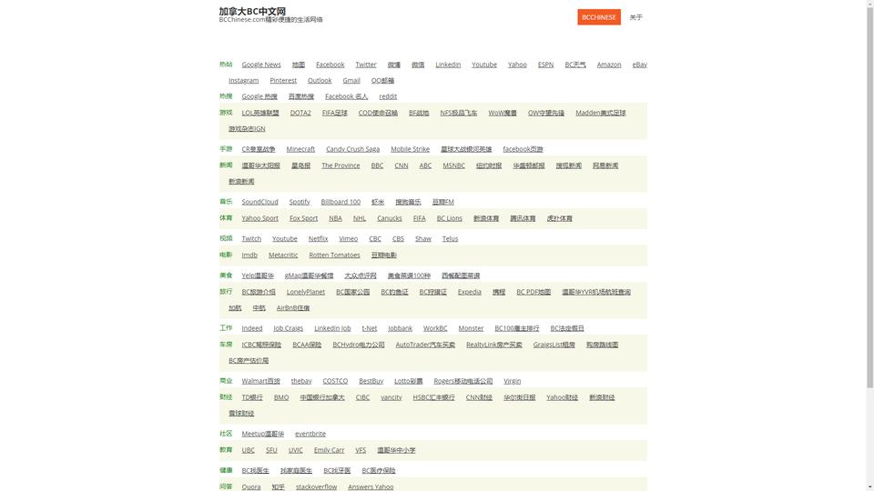The height and width of the screenshot is (491, 874).
Task: Open the BBC news link
Action: (377, 165)
